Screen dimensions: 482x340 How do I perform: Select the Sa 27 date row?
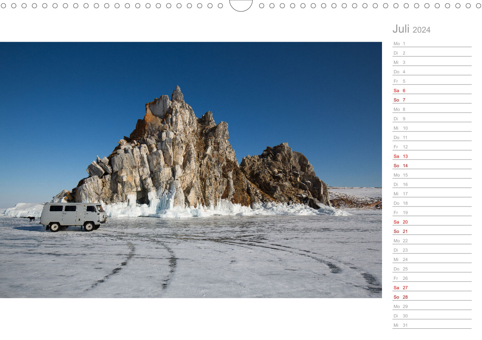click(432, 287)
